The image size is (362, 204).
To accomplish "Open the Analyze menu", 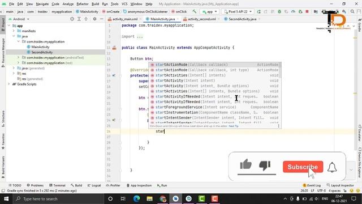I will (x=68, y=4).
